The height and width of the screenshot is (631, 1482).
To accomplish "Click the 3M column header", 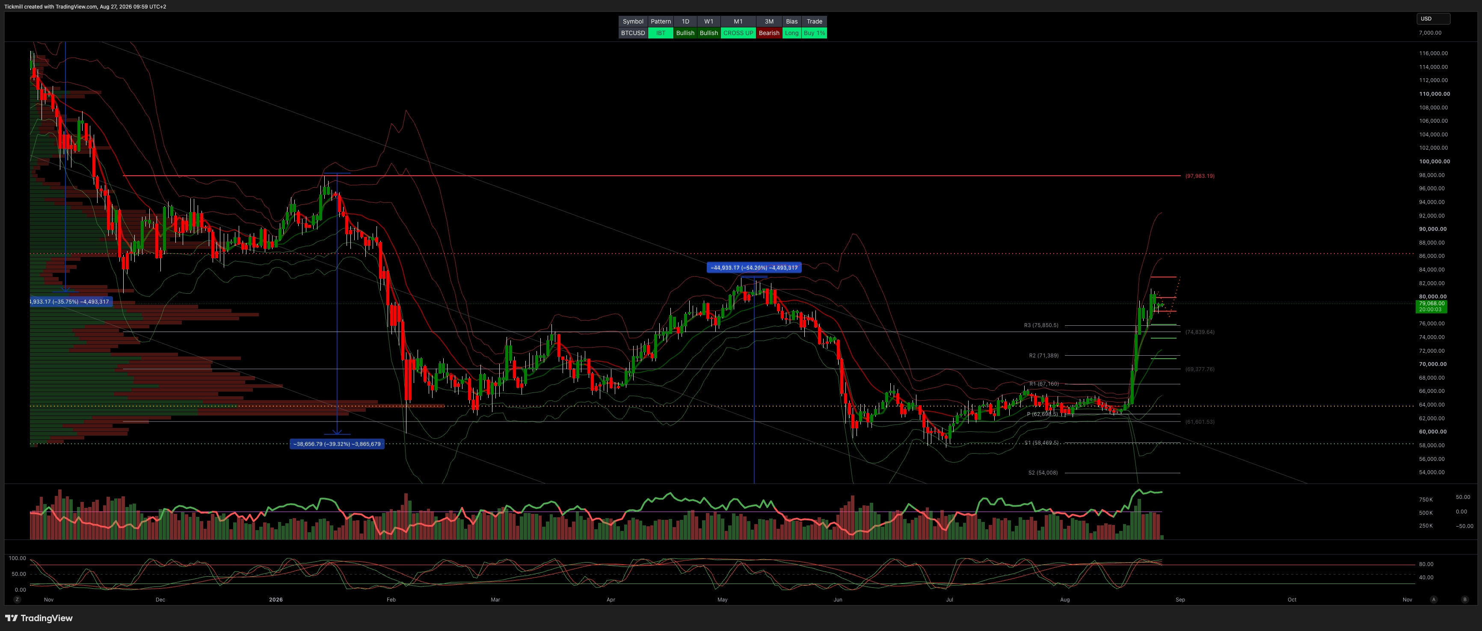I will tap(769, 21).
